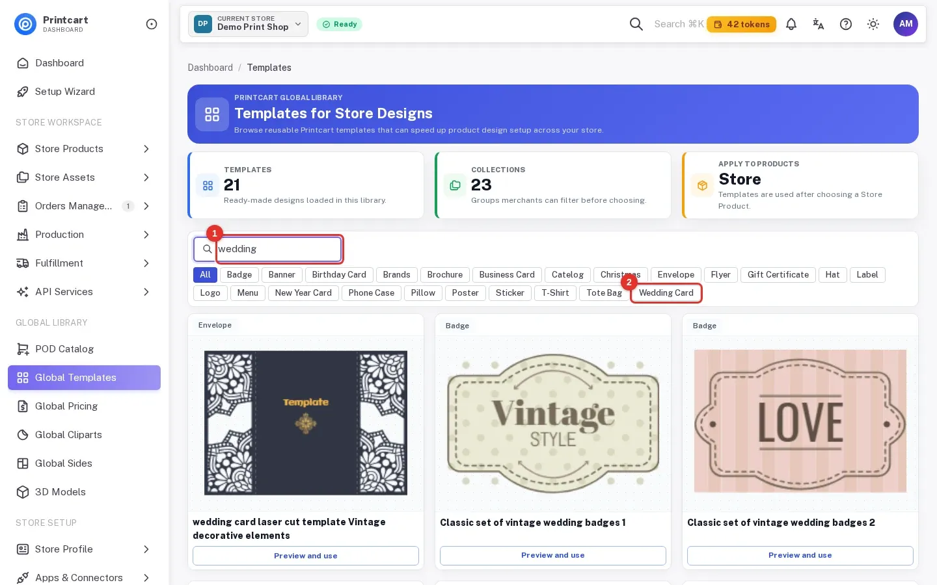Open the Current Store dropdown
Screen dimensions: 937x585
click(248, 24)
